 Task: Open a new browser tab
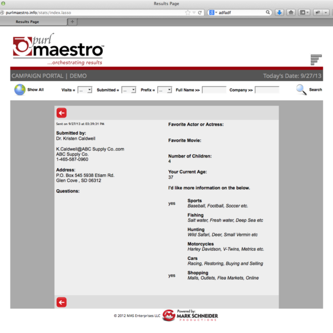pyautogui.click(x=73, y=22)
